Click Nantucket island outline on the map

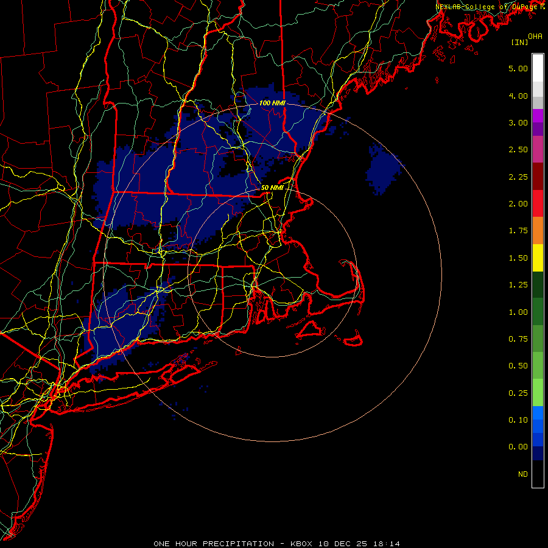(x=353, y=339)
